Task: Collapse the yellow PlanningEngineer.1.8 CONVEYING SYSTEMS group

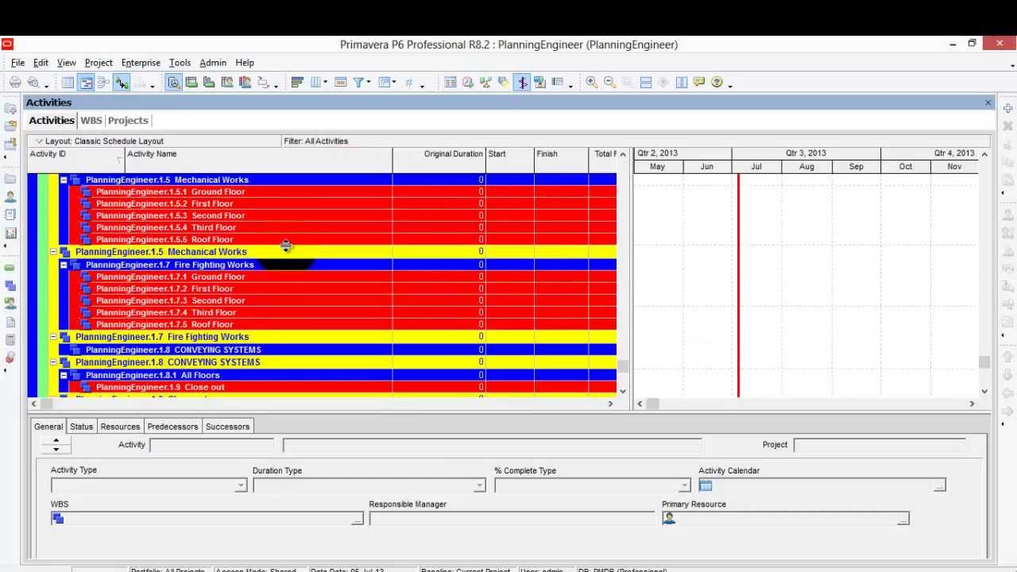Action: 53,362
